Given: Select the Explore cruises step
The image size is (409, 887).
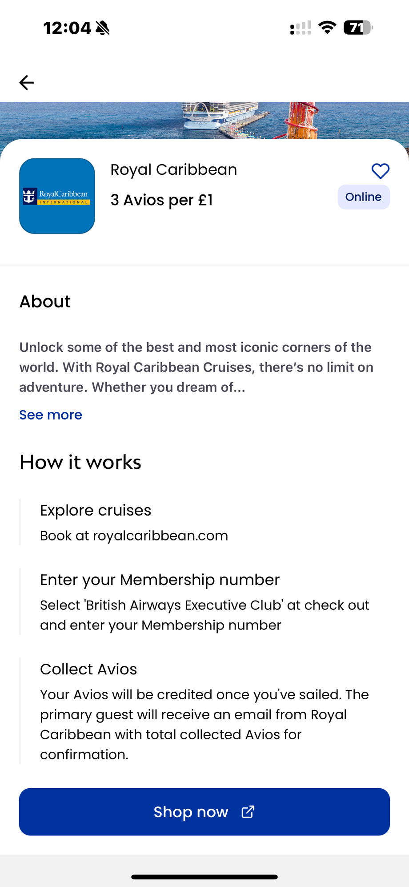Looking at the screenshot, I should [96, 511].
